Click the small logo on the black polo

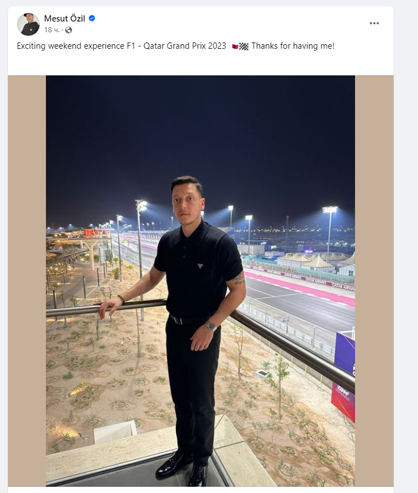coord(200,266)
